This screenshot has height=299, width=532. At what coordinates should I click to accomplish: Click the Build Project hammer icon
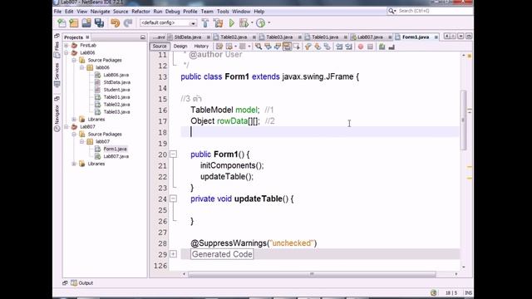click(x=205, y=23)
